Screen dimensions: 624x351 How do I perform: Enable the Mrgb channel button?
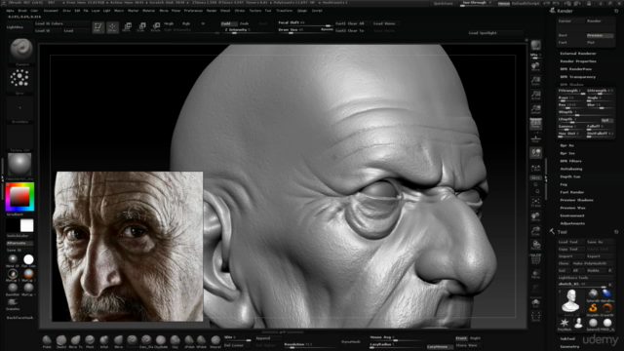coord(169,23)
